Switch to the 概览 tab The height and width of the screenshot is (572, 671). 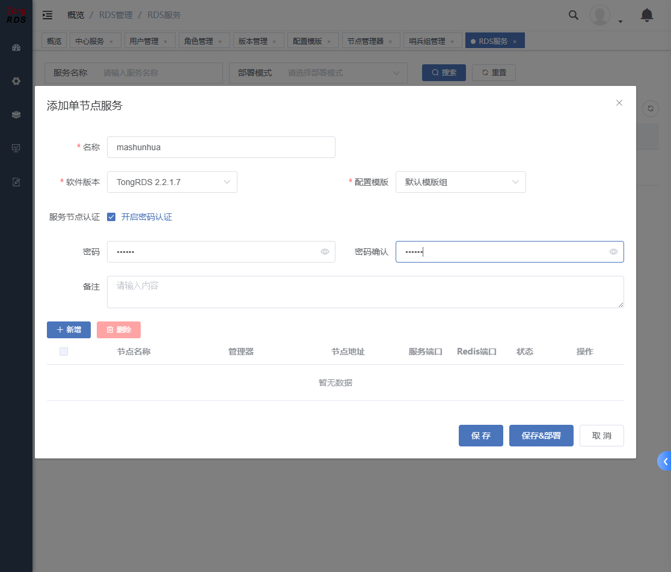pyautogui.click(x=54, y=41)
